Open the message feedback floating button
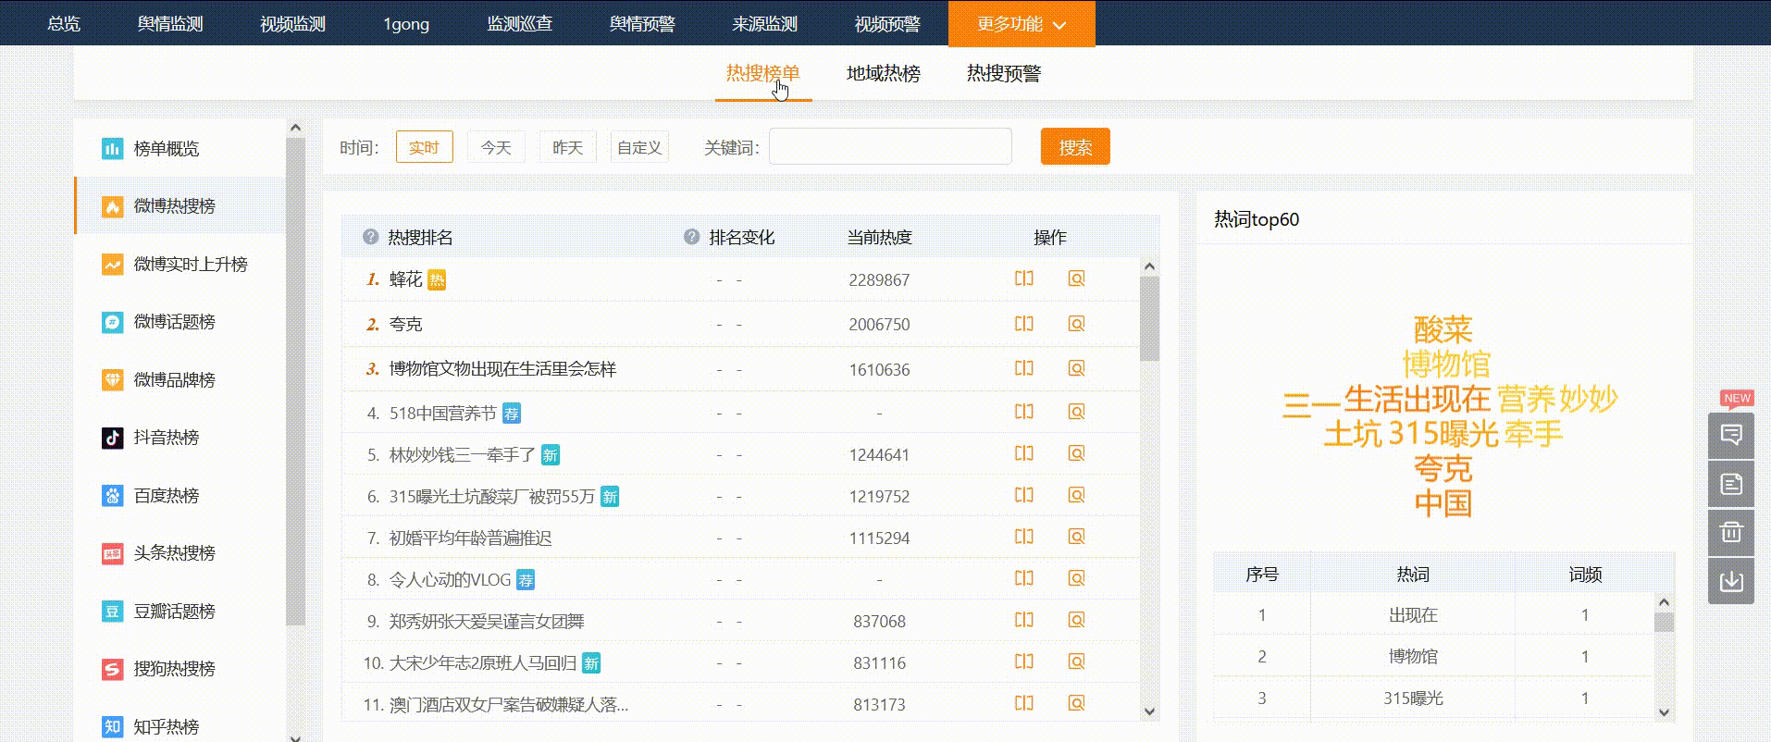Viewport: 1771px width, 742px height. point(1731,435)
